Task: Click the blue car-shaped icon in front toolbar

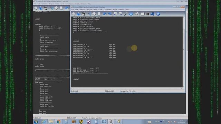Action: point(152,14)
